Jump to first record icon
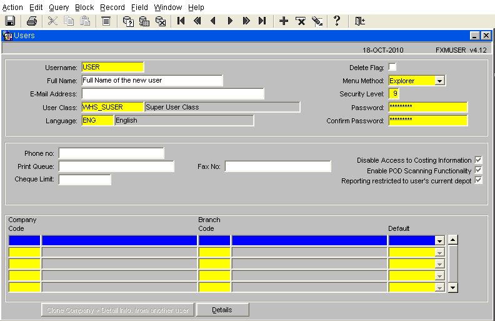 181,21
